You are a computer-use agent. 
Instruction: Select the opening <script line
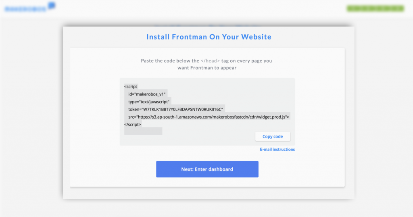click(131, 86)
